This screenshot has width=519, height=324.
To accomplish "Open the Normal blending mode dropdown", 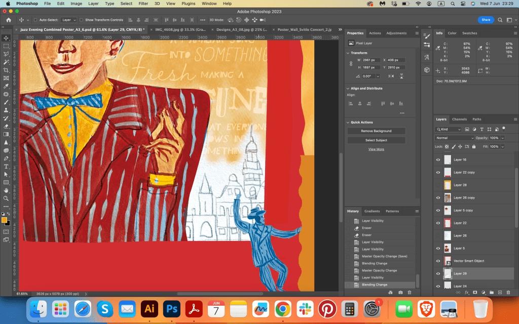I will pos(455,138).
